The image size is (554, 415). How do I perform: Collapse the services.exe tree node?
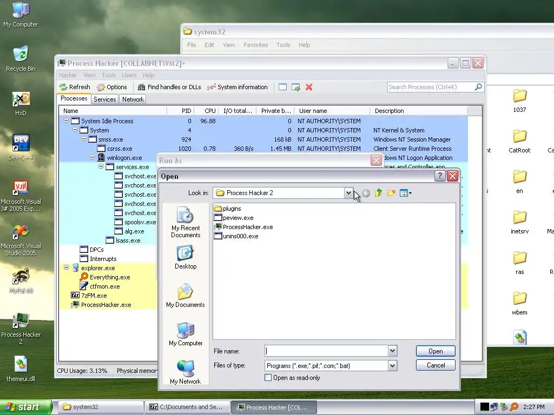(101, 166)
